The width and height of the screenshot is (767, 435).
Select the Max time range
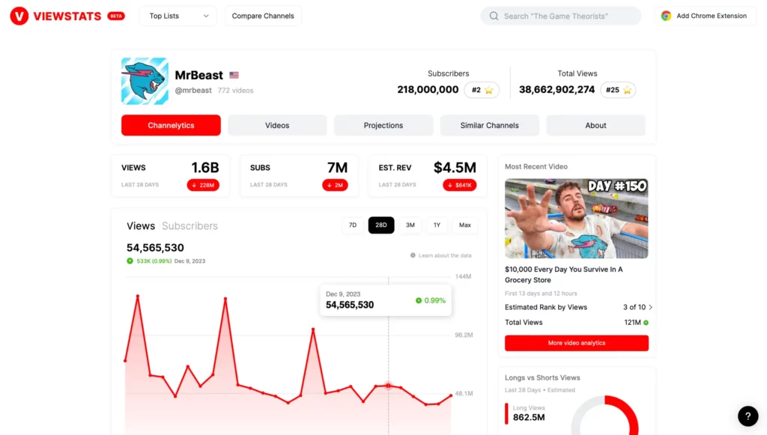(x=464, y=225)
